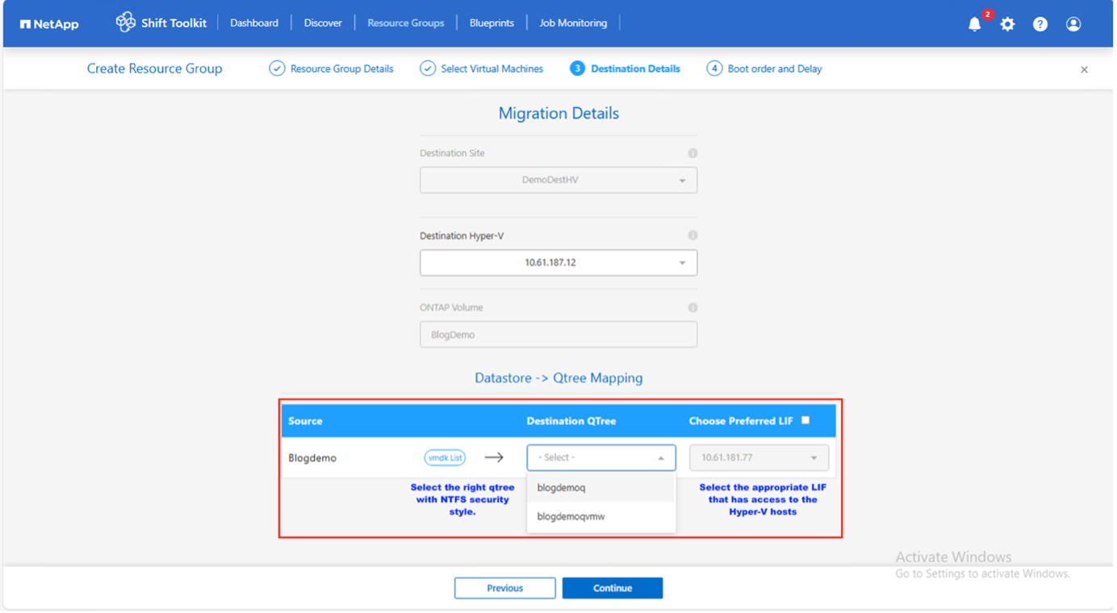Click the info icon beside ONTAP Volume
Image resolution: width=1117 pixels, height=613 pixels.
click(694, 307)
